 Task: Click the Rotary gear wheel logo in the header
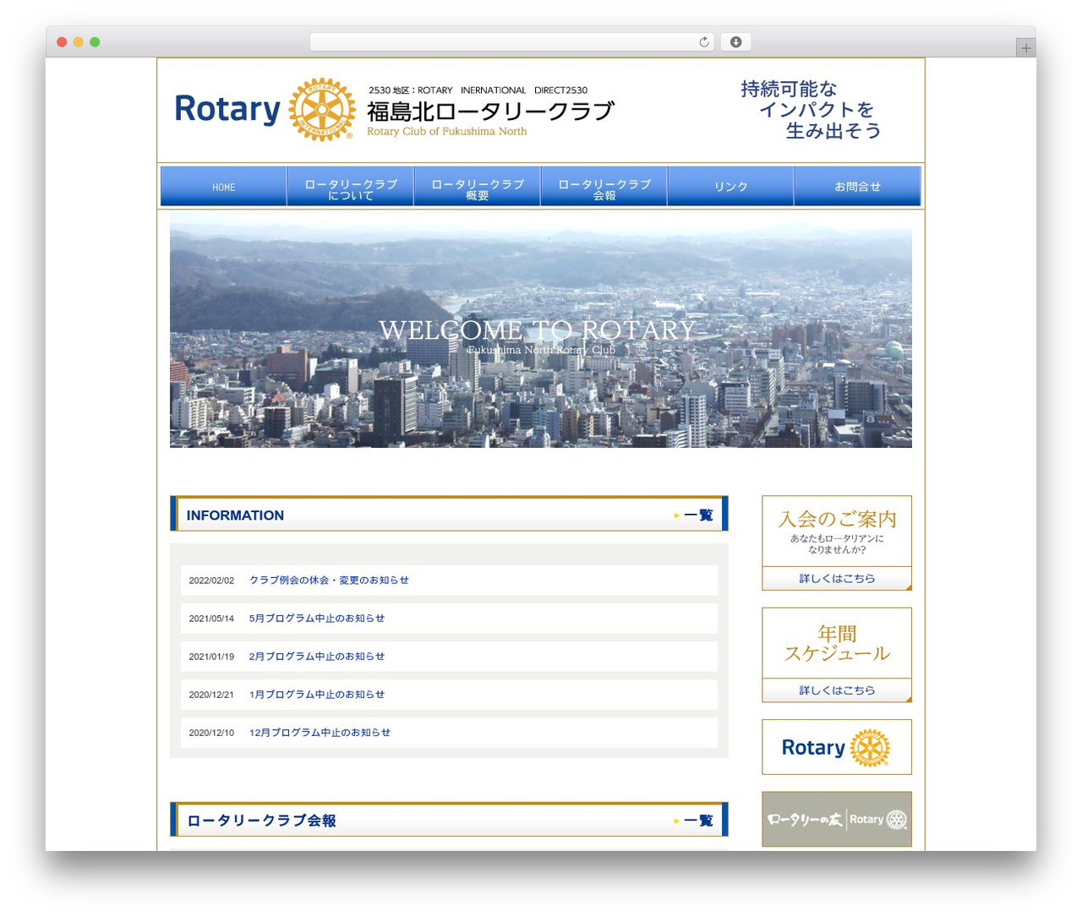pos(322,110)
